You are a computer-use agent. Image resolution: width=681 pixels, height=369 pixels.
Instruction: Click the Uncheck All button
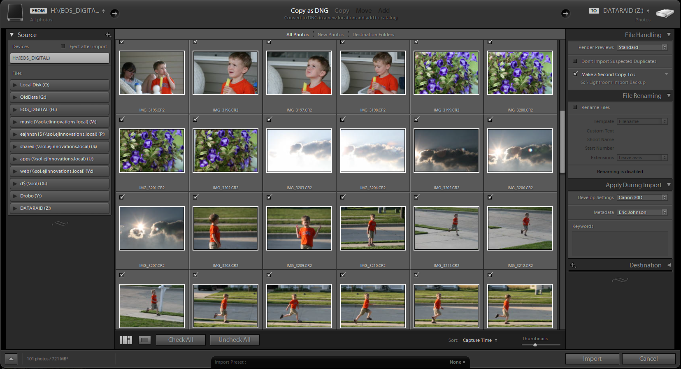tap(234, 340)
